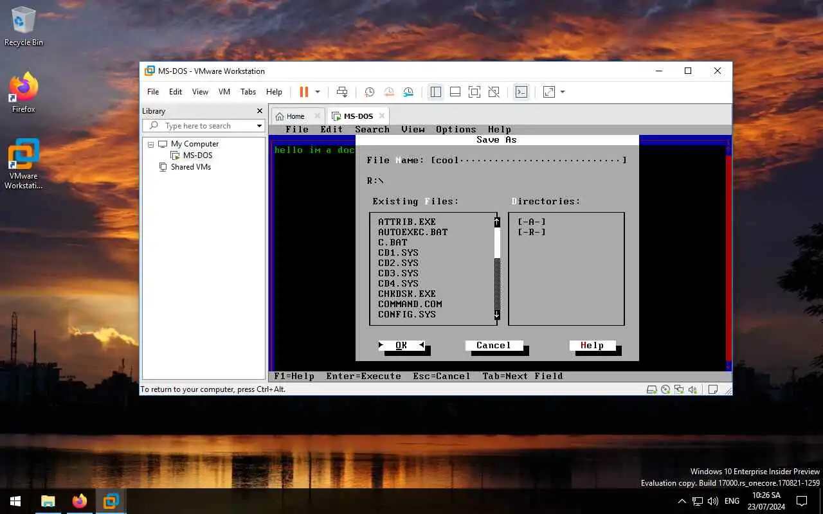Close the Library panel
This screenshot has height=514, width=823.
pos(260,111)
